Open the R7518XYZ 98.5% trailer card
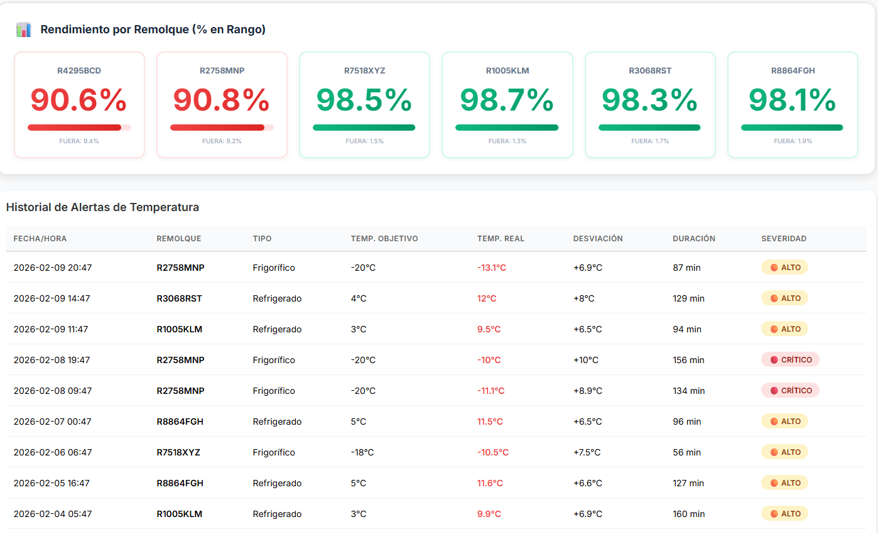Screen dimensions: 878x534 (x=364, y=105)
